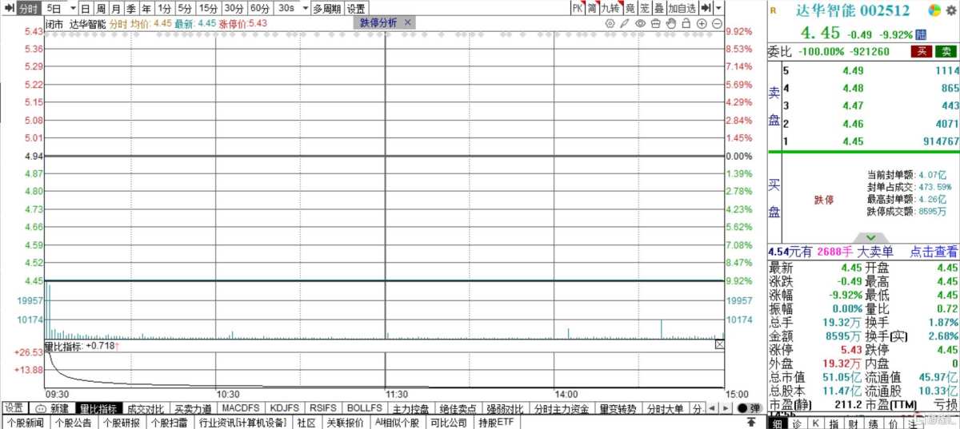The width and height of the screenshot is (960, 429).
Task: Switch to the MACDFS indicator tab
Action: (241, 408)
